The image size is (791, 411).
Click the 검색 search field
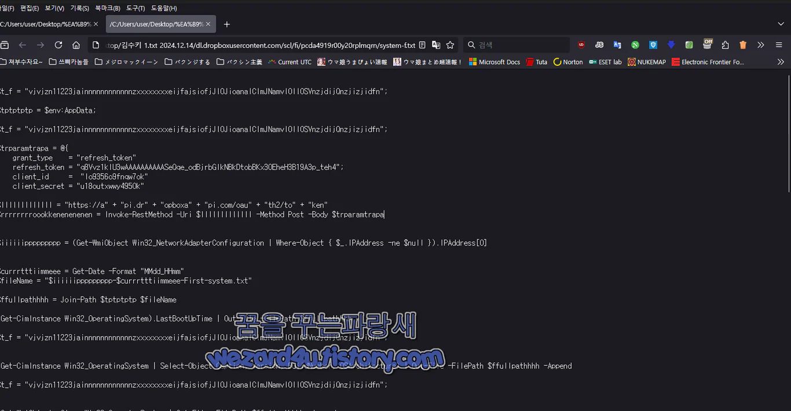(517, 45)
